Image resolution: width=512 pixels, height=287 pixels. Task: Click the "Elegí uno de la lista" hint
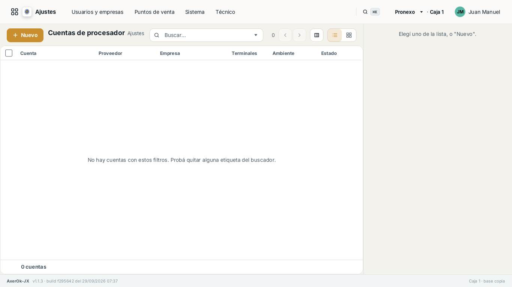coord(437,34)
